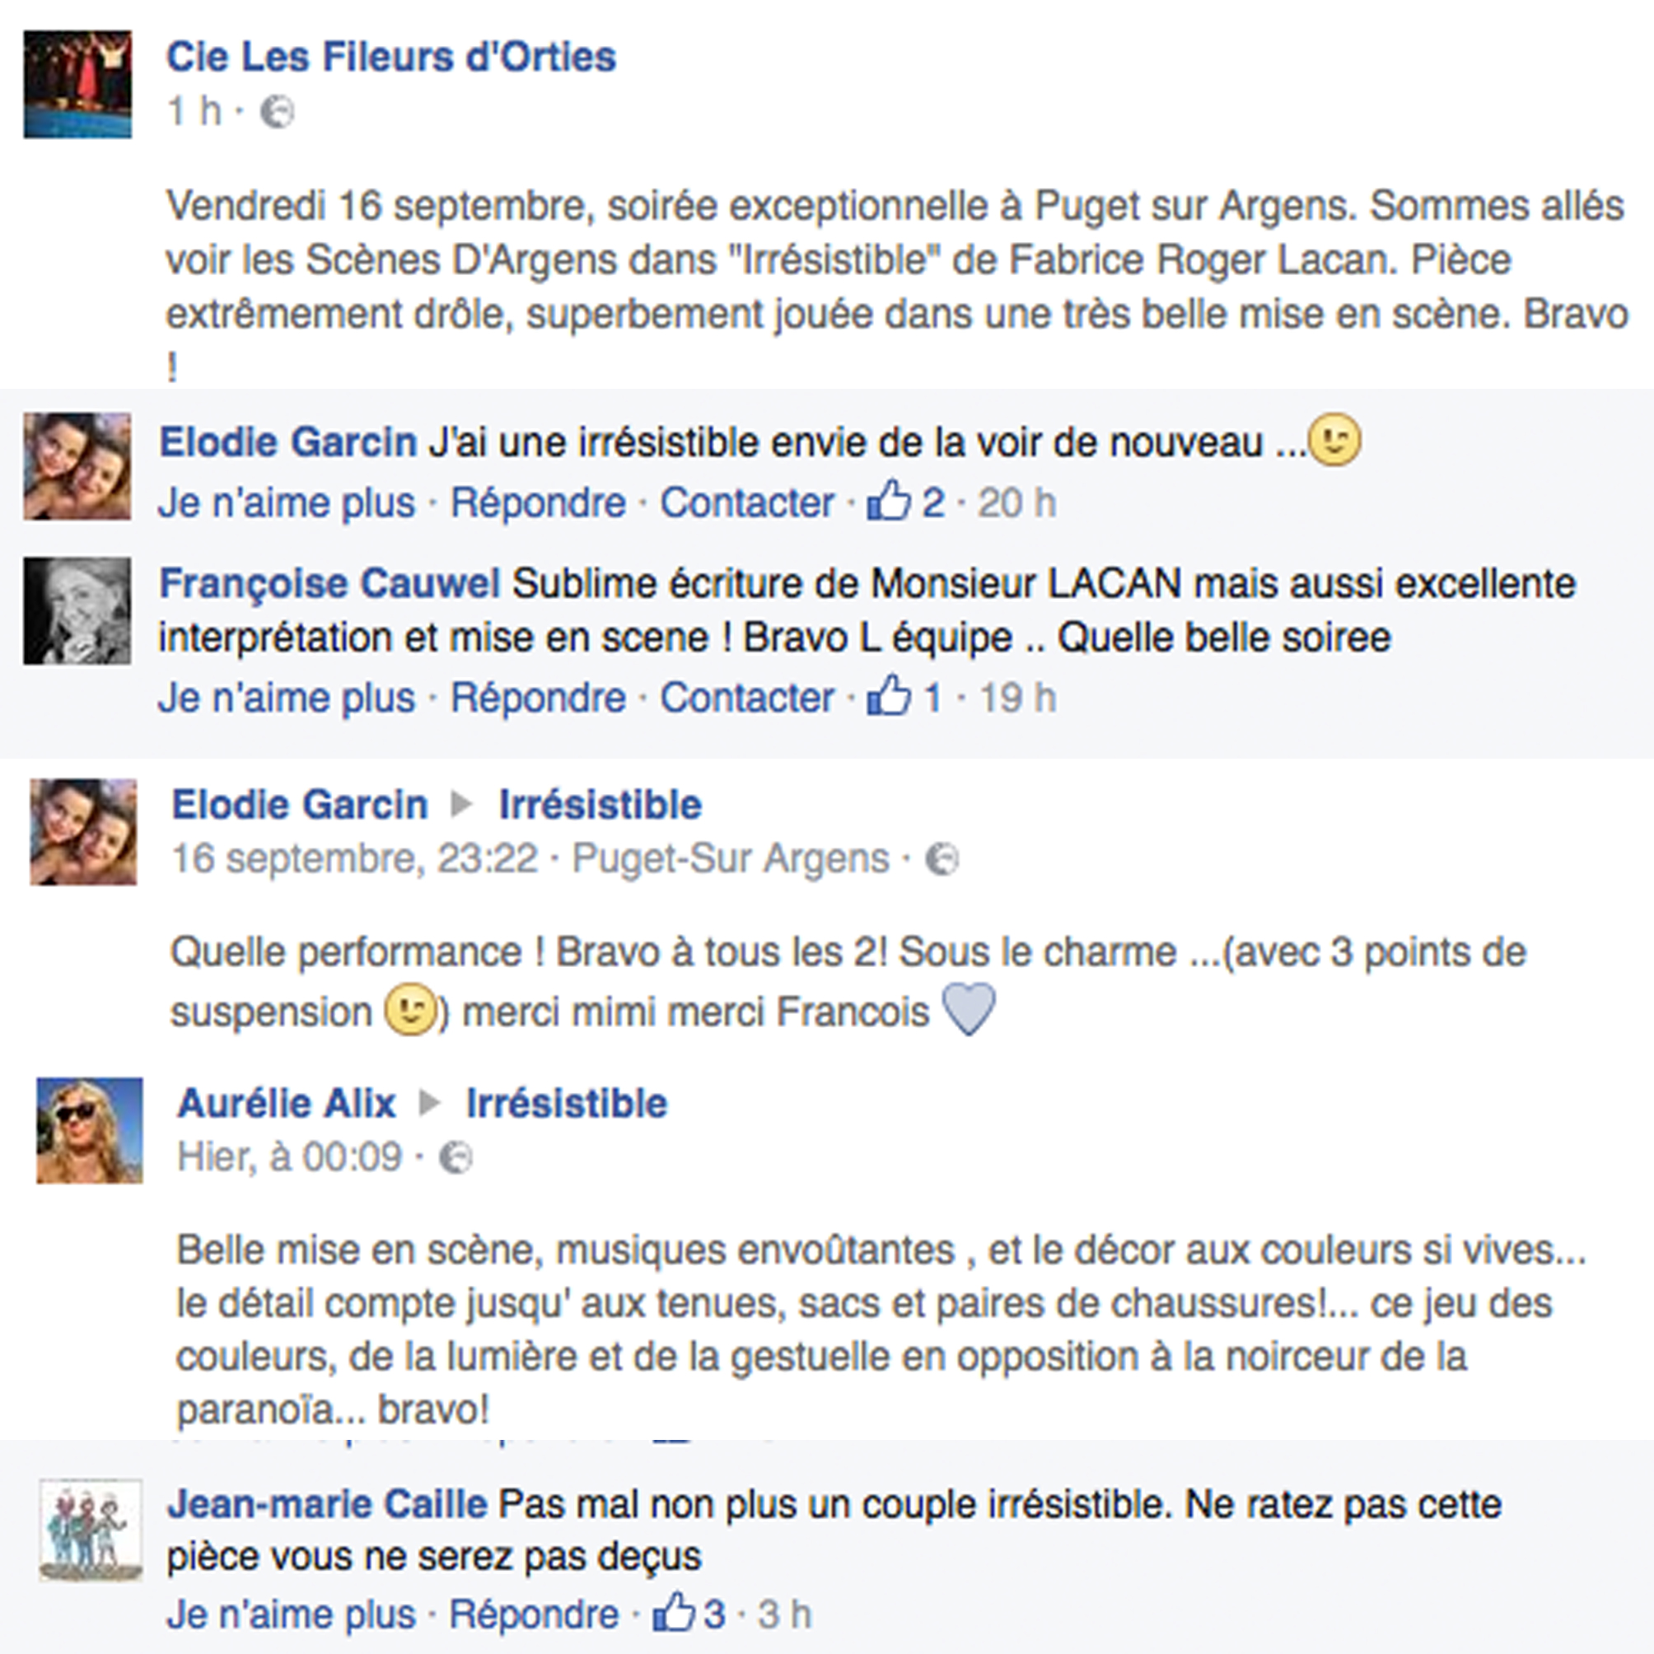
Task: Open Françoise Cauwel's black and white avatar
Action: coord(77,610)
